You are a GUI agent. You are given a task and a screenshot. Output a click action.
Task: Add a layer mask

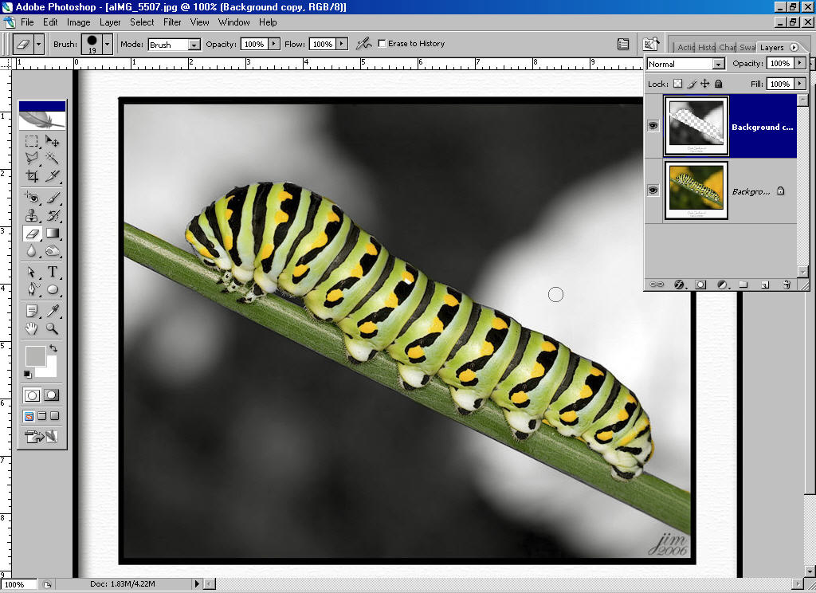[x=700, y=285]
